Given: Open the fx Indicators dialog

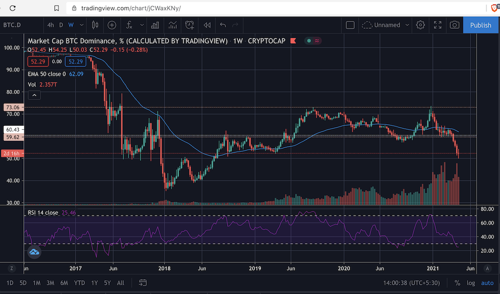Looking at the screenshot, I should click(x=129, y=25).
